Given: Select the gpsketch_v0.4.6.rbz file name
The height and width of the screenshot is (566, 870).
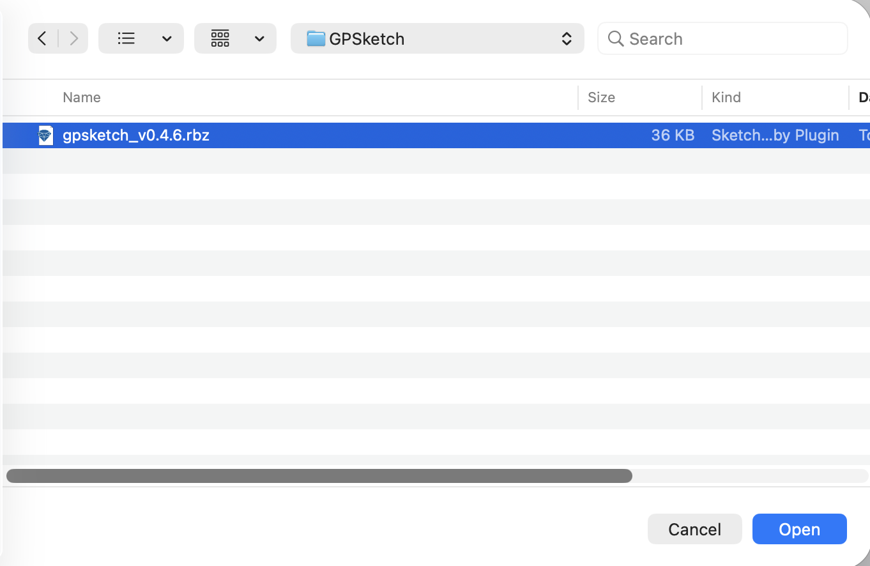Looking at the screenshot, I should pos(136,135).
